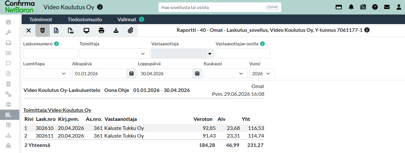Open Tiedostomuoto menu
Viewport: 405px width, 153px height.
pyautogui.click(x=85, y=19)
